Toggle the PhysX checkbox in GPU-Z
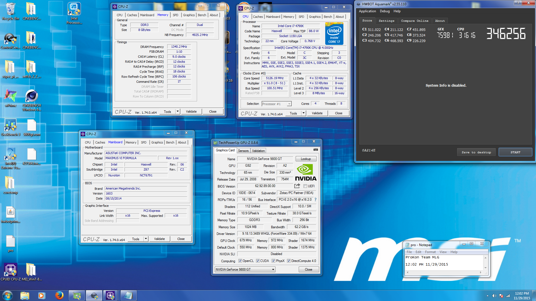The height and width of the screenshot is (301, 536). (x=273, y=261)
